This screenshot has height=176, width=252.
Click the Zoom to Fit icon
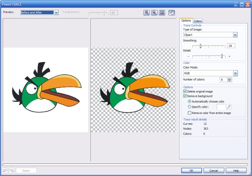coord(162,13)
